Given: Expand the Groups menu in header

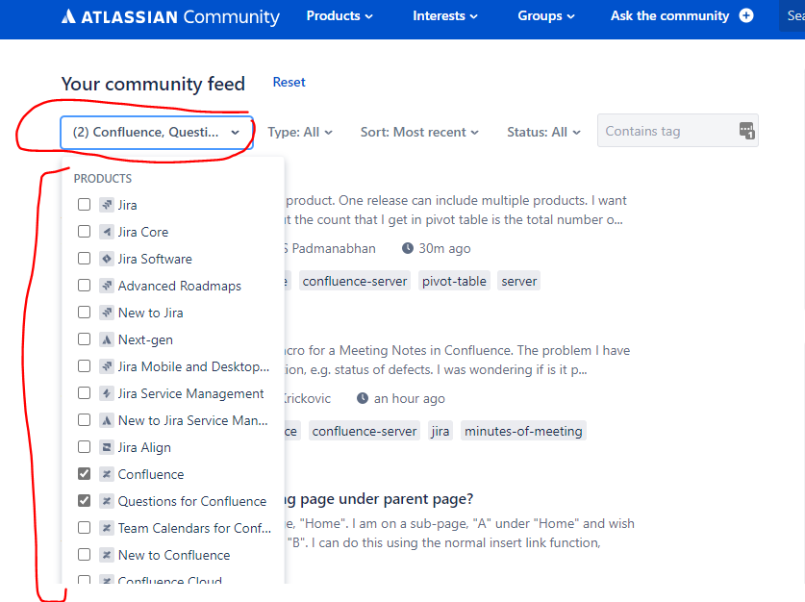Looking at the screenshot, I should click(545, 16).
